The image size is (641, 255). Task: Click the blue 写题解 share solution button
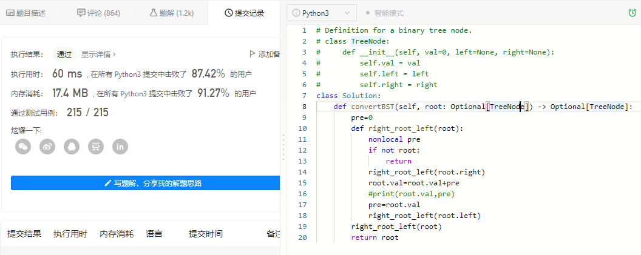pos(145,183)
